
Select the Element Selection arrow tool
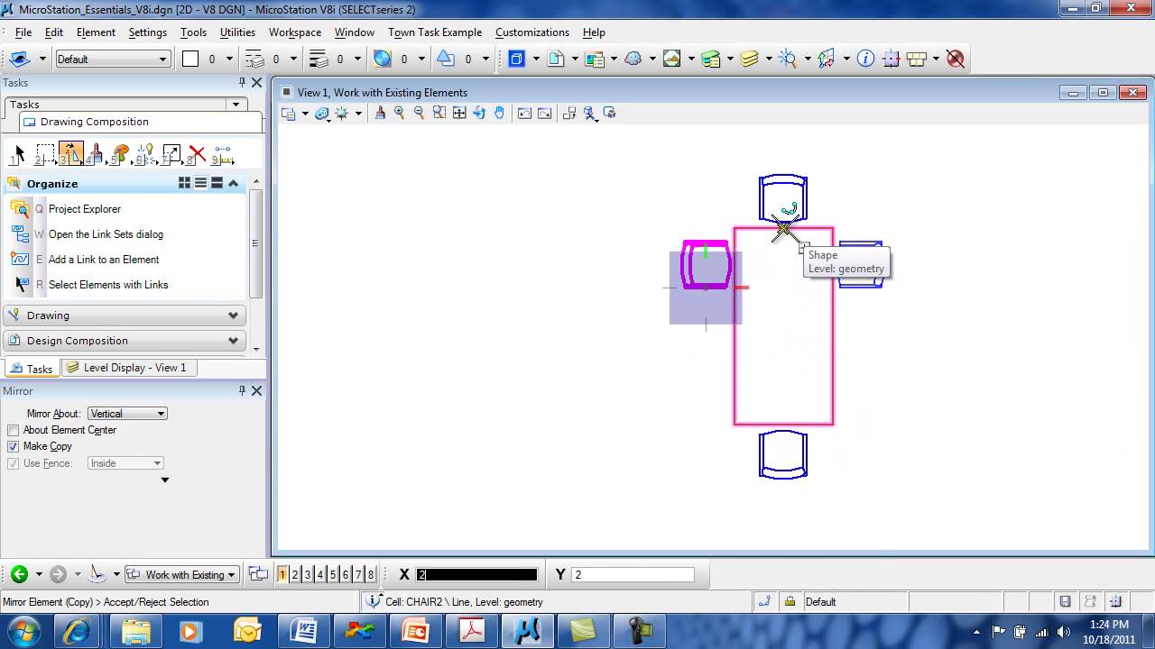point(17,155)
